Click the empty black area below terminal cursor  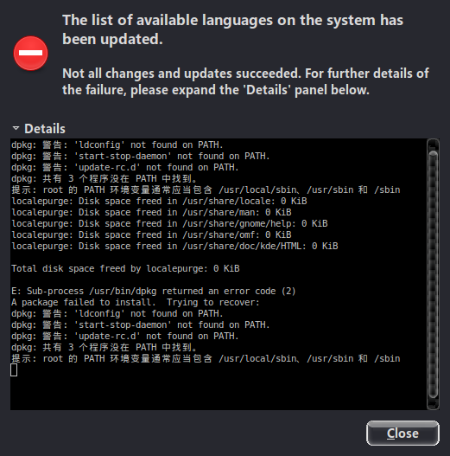(219, 393)
